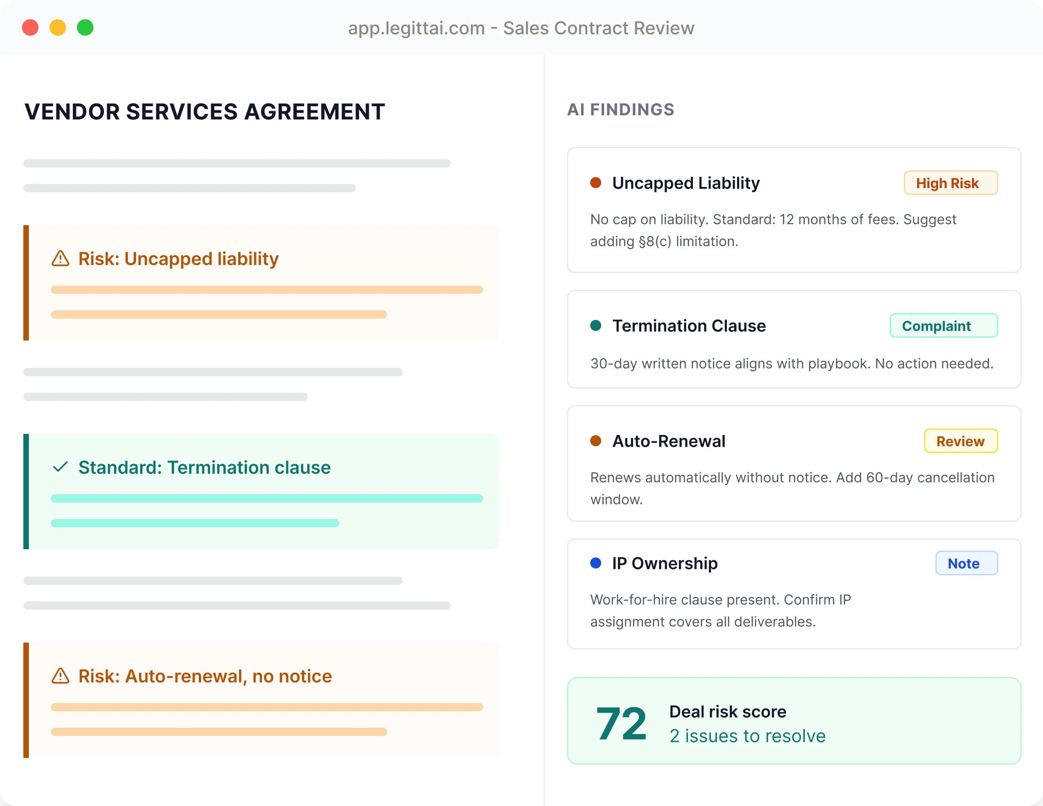1043x806 pixels.
Task: Click the blue status dot beside IP Ownership
Action: (x=596, y=563)
